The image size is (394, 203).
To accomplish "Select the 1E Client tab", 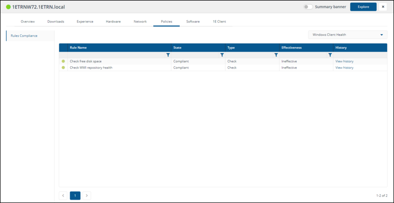I will pyautogui.click(x=219, y=22).
